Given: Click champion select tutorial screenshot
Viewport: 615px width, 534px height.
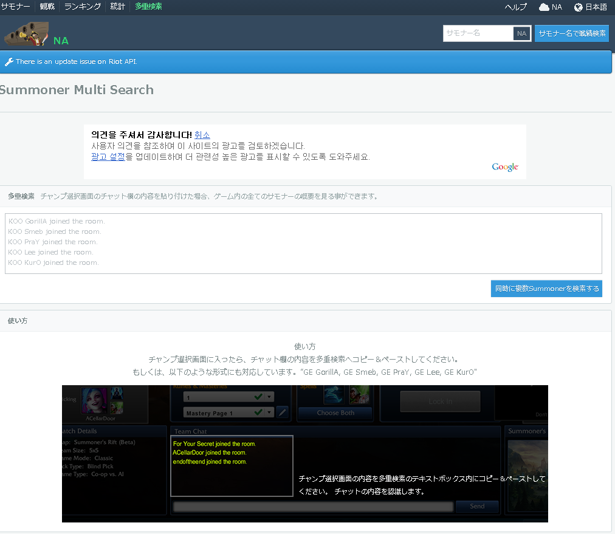Looking at the screenshot, I should coord(304,454).
